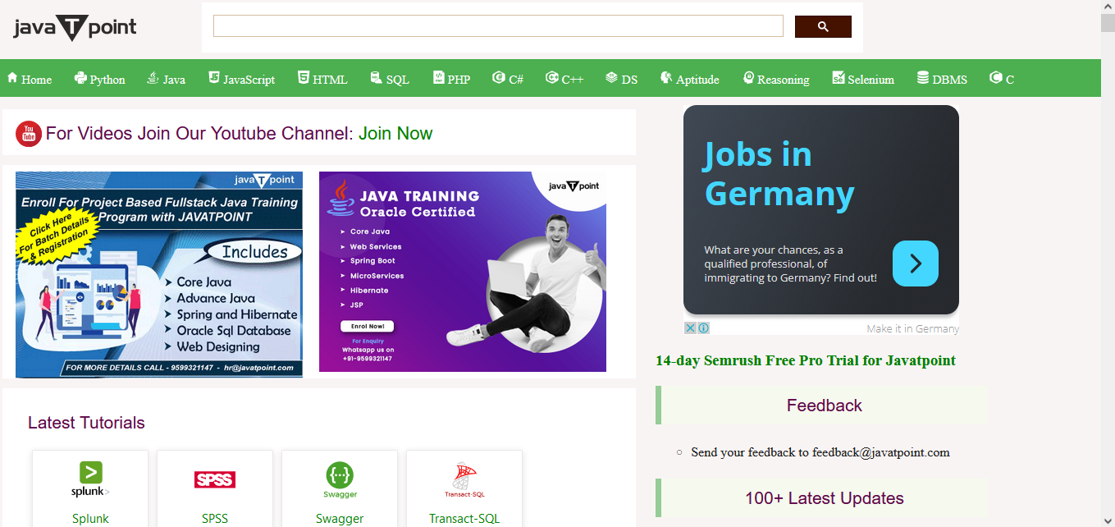This screenshot has width=1115, height=527.
Task: Click the scrollbar up arrow
Action: click(1108, 7)
